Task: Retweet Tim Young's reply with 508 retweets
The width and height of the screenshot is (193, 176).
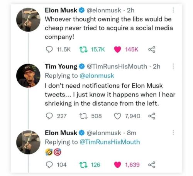Action: (x=83, y=116)
